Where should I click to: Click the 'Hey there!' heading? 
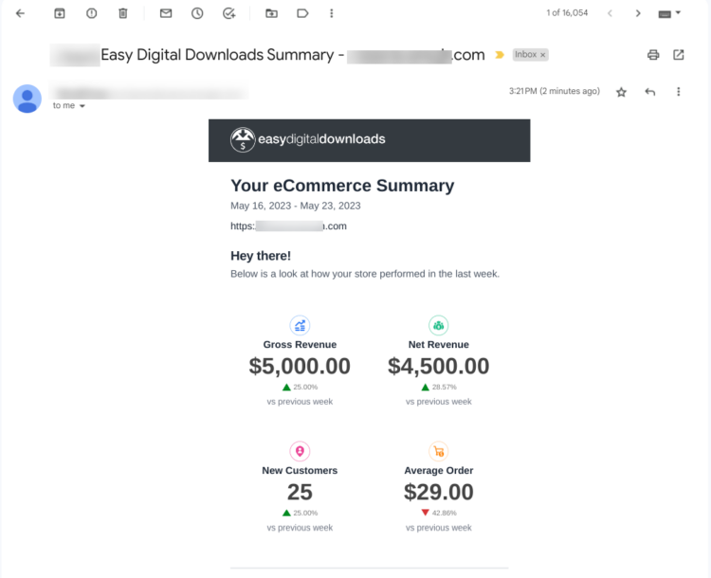[x=261, y=256]
